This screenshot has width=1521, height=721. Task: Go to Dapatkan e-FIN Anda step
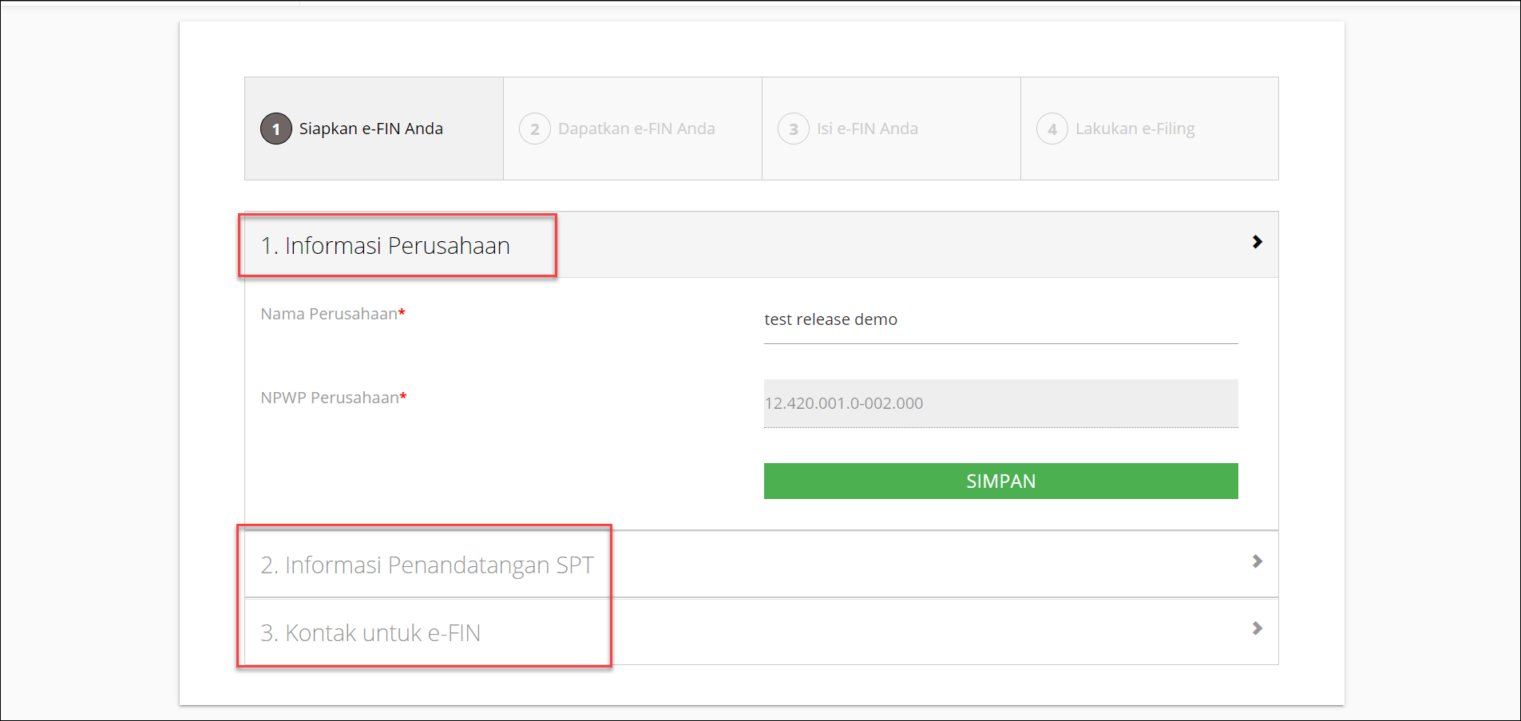tap(636, 129)
